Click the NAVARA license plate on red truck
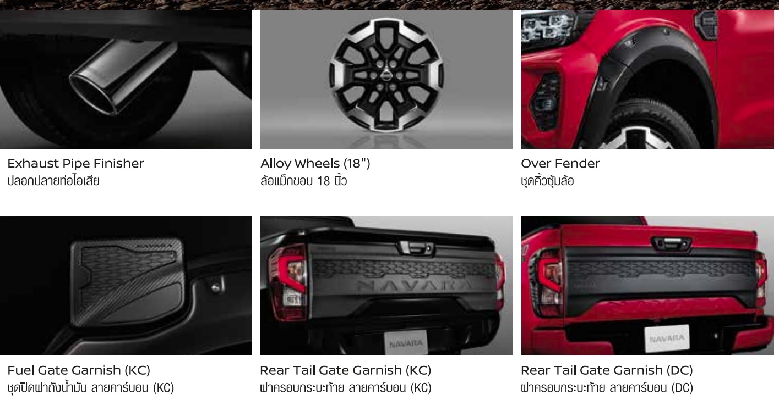Viewport: 779px width, 400px height. (667, 339)
